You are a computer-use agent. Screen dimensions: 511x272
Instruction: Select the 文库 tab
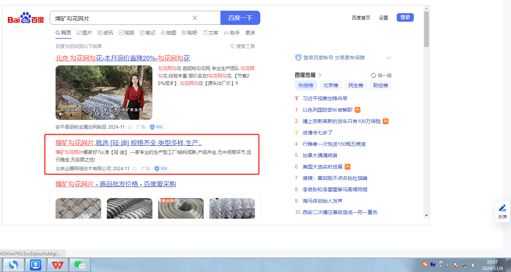[x=210, y=33]
